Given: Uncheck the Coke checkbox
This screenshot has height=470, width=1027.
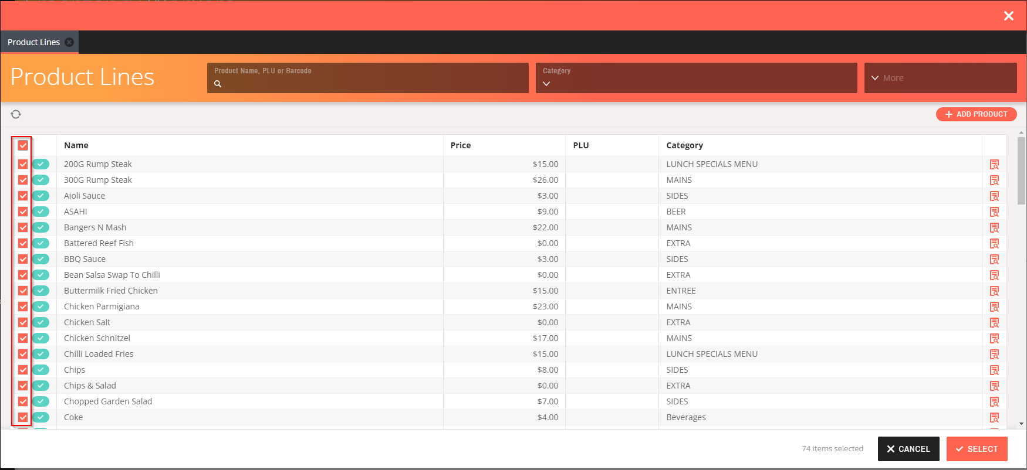Looking at the screenshot, I should click(23, 417).
